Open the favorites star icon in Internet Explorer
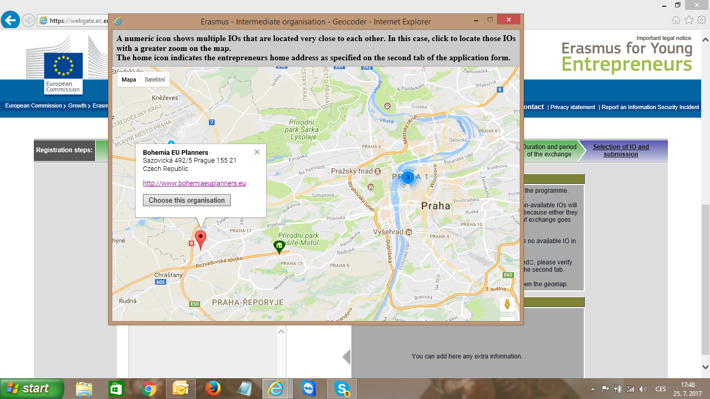This screenshot has width=710, height=399. (x=689, y=20)
